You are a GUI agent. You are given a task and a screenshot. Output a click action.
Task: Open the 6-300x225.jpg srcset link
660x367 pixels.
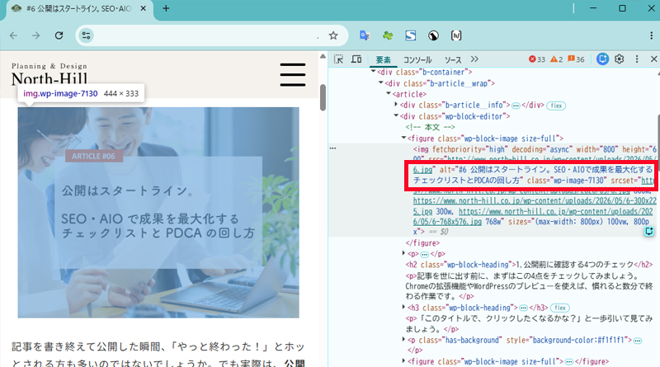pos(535,206)
